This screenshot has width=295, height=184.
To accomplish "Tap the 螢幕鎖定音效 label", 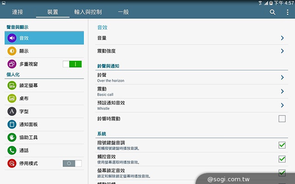I will coord(111,171).
